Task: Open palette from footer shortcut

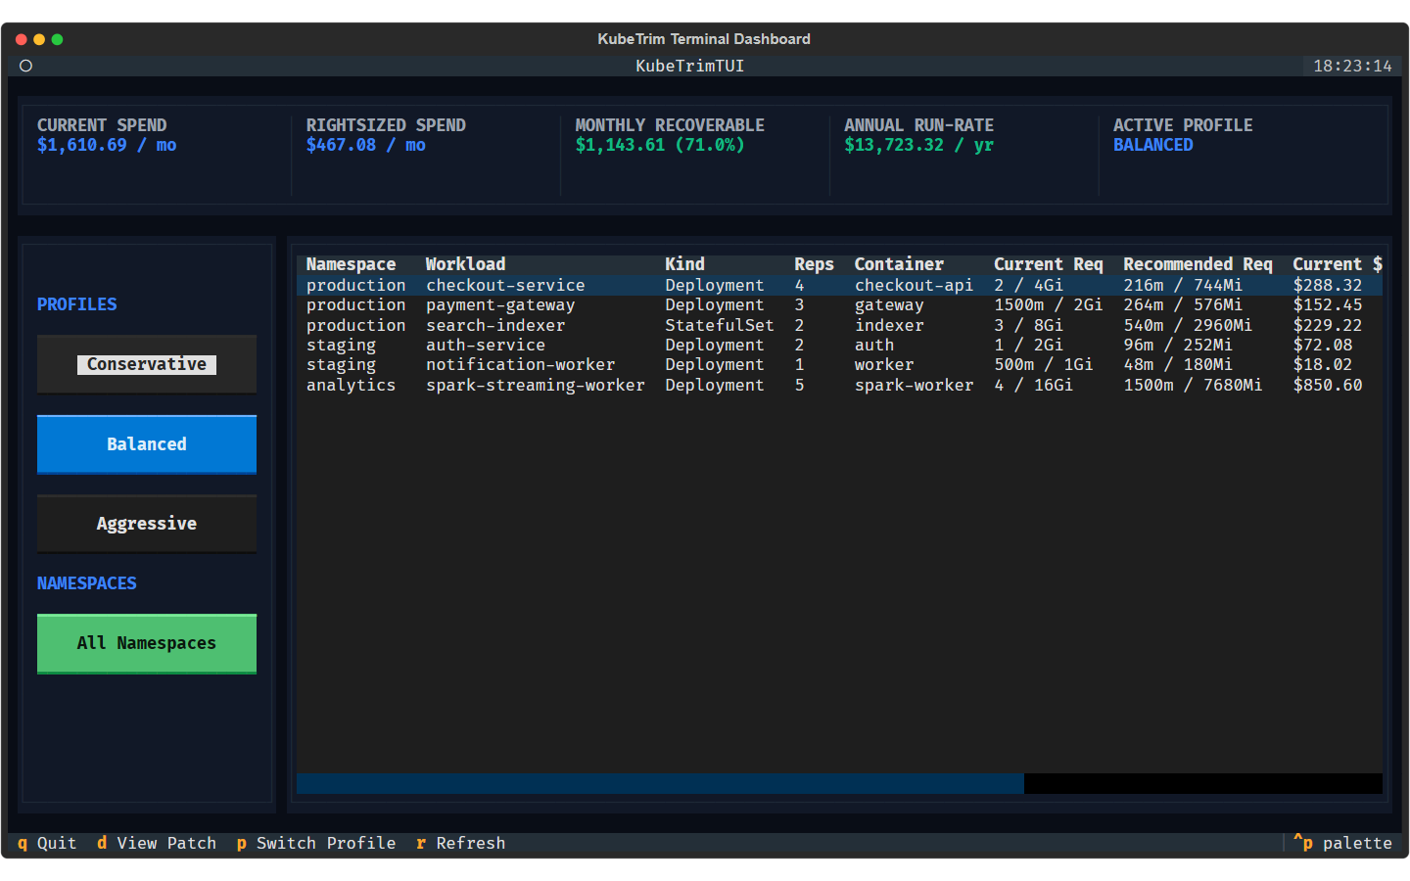Action: click(x=1342, y=843)
